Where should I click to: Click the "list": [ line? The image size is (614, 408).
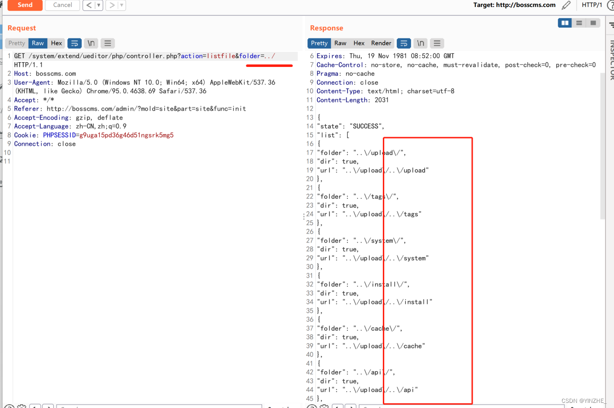(x=333, y=135)
